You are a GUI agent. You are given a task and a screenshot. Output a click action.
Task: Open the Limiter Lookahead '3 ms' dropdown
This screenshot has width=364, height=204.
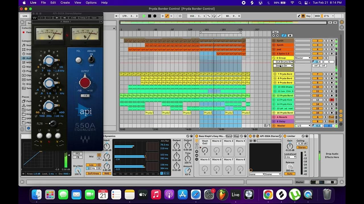click(x=290, y=157)
